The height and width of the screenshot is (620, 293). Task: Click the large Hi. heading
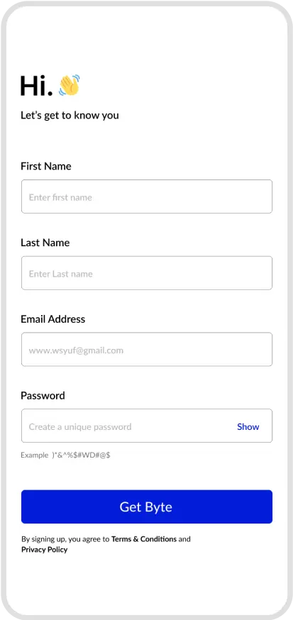click(36, 86)
